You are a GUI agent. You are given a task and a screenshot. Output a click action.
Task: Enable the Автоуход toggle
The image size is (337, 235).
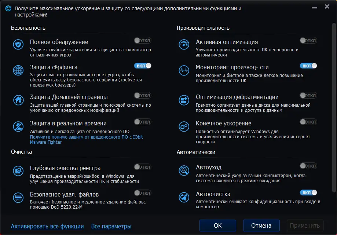[x=308, y=166]
